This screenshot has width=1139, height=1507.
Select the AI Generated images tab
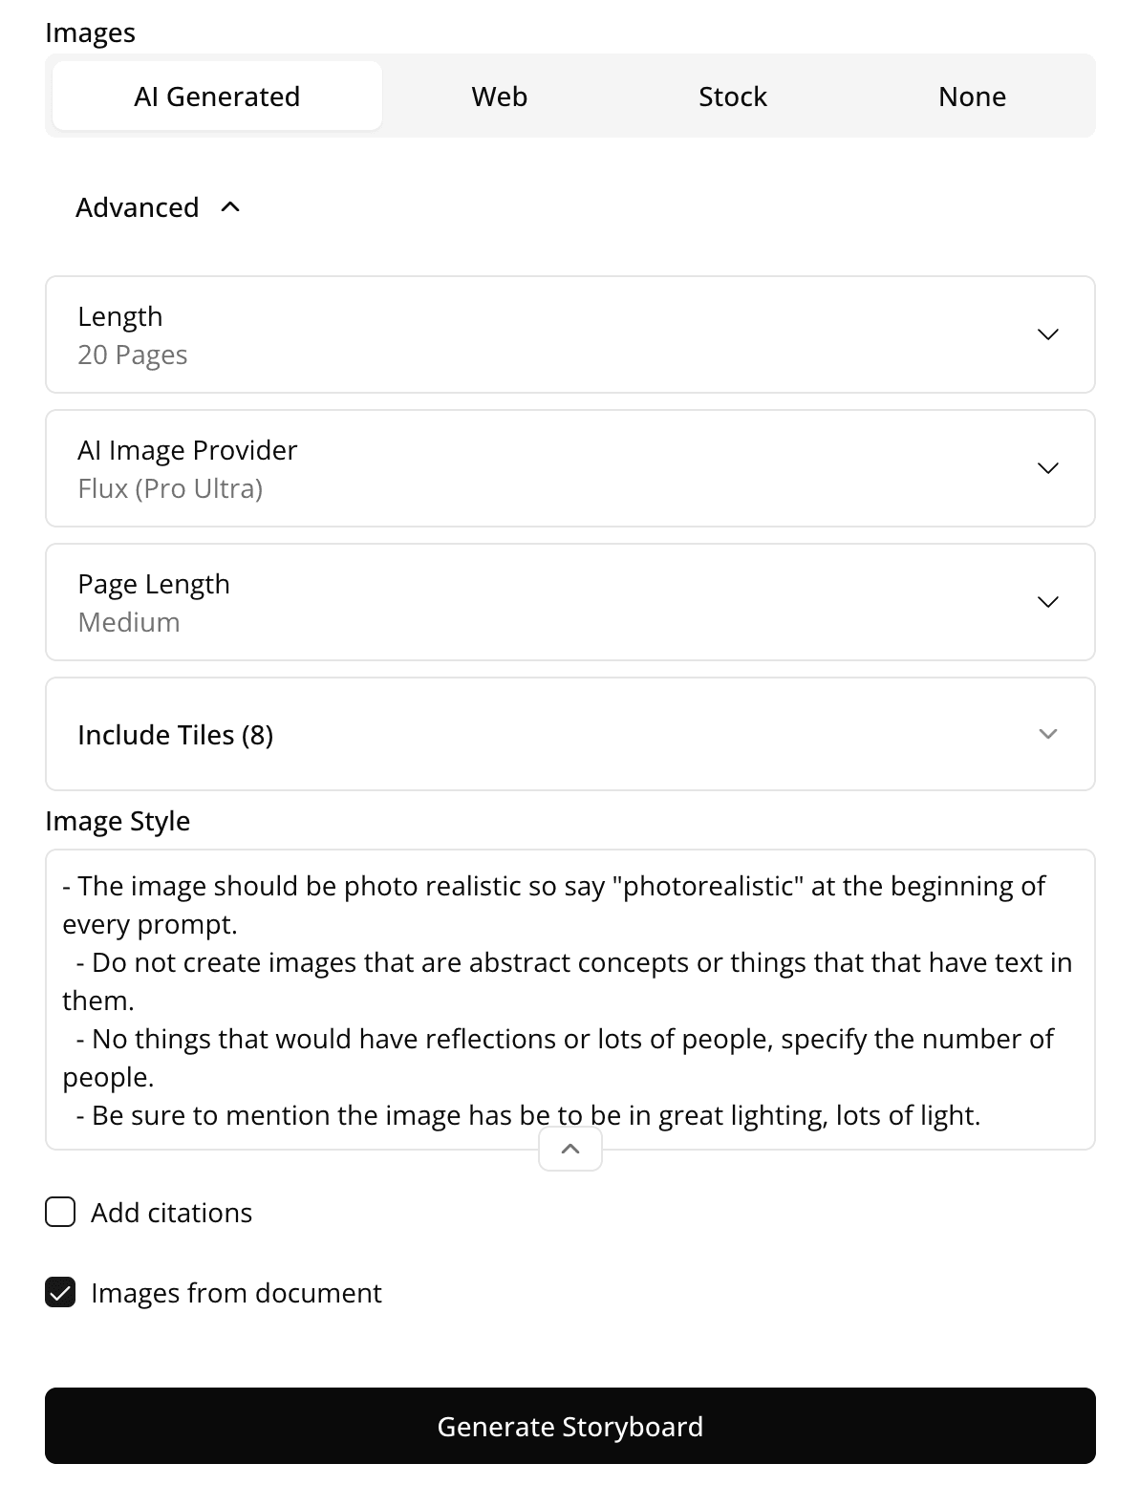tap(217, 96)
